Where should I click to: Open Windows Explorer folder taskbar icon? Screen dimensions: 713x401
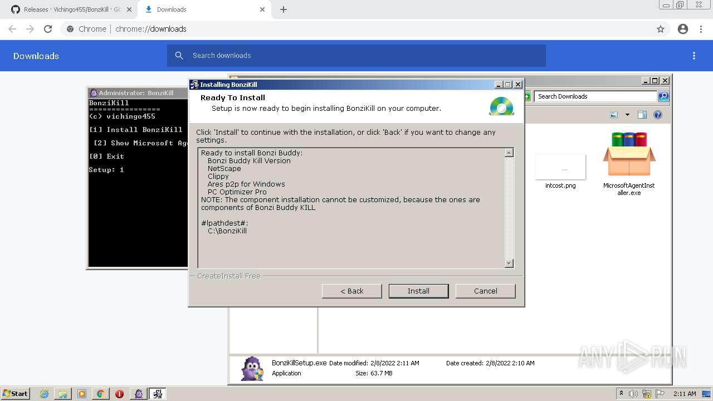pos(63,394)
